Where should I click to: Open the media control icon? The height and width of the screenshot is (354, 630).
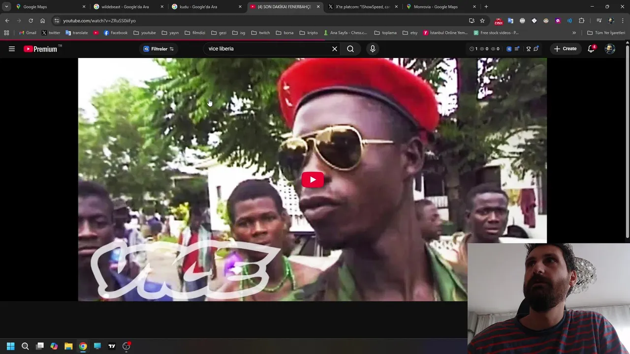point(599,21)
